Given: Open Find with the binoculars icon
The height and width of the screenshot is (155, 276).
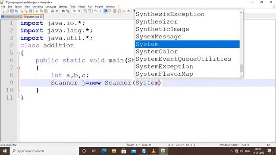Looking at the screenshot, I should pyautogui.click(x=63, y=11).
